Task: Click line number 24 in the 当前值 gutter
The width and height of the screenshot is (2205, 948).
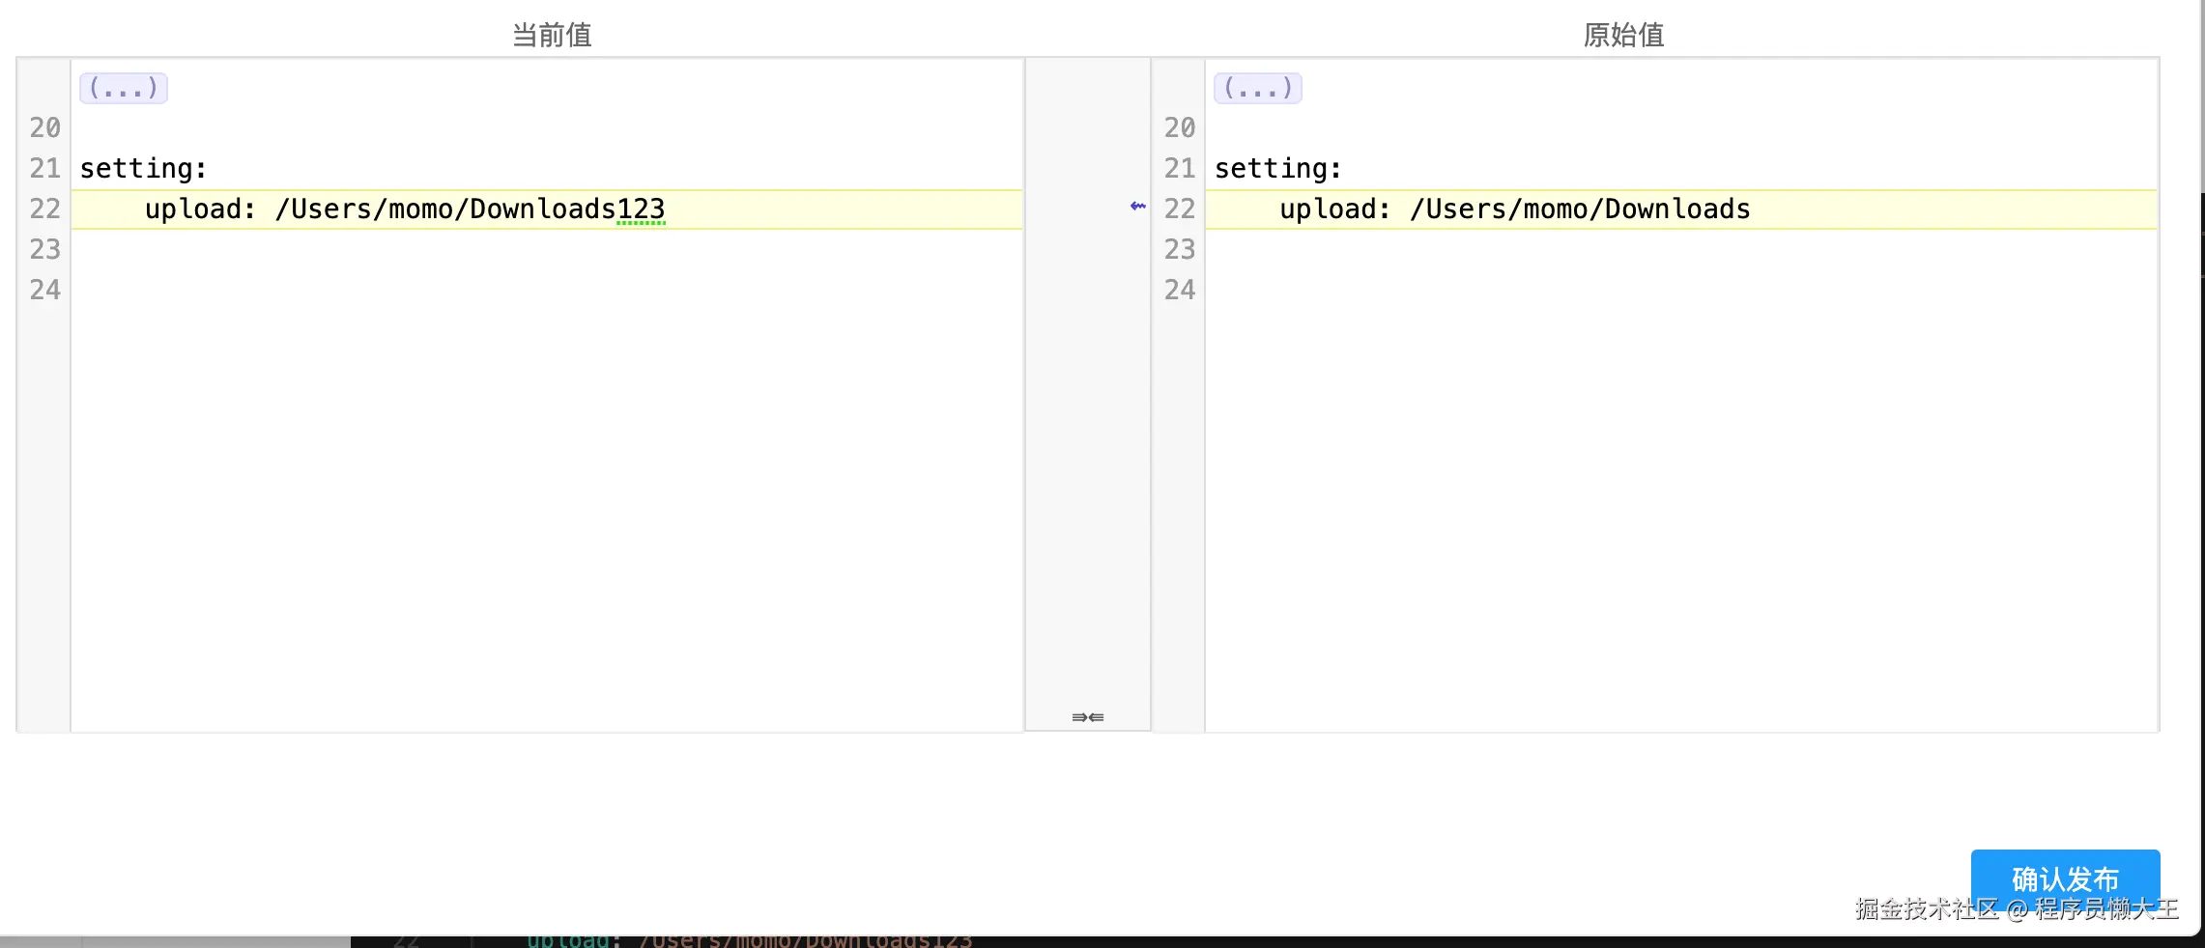Action: (44, 290)
